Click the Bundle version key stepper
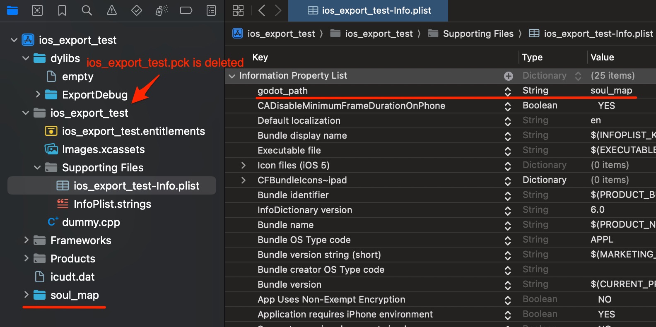This screenshot has height=327, width=656. [508, 285]
